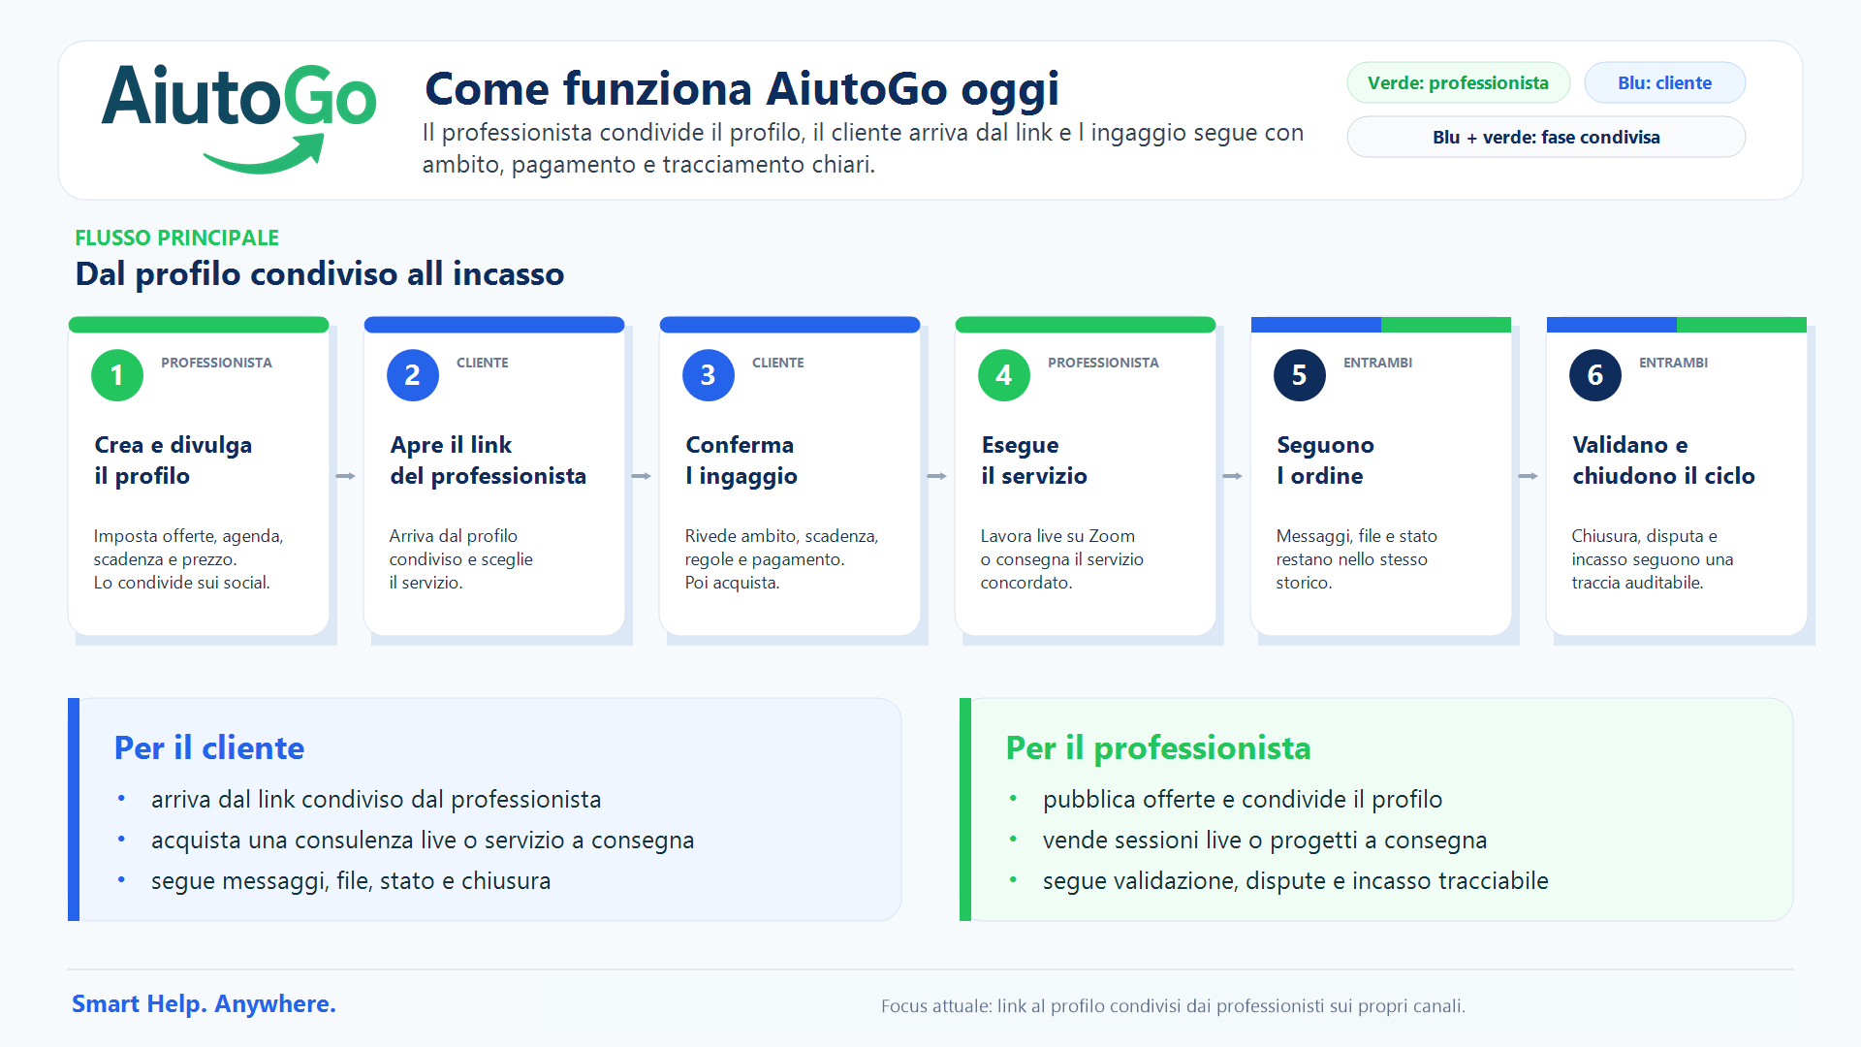Screen dimensions: 1861x1047
Task: Click the dark step 5 circle
Action: [1300, 375]
